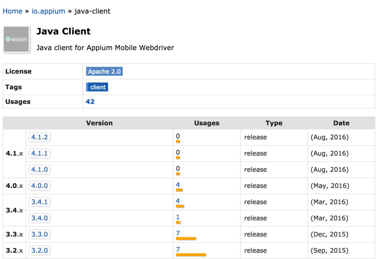Viewport: 380px width, 259px height.
Task: Click the License row label
Action: pyautogui.click(x=18, y=71)
